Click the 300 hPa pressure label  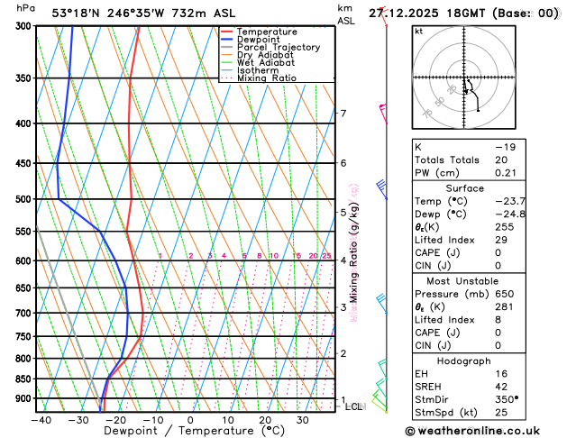(25, 26)
